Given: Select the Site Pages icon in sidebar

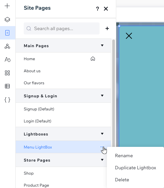Looking at the screenshot, I should [7, 33].
